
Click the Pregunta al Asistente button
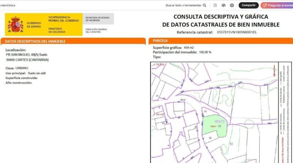[277, 6]
